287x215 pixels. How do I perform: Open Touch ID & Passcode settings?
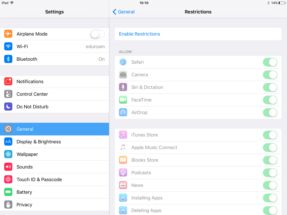(x=55, y=179)
